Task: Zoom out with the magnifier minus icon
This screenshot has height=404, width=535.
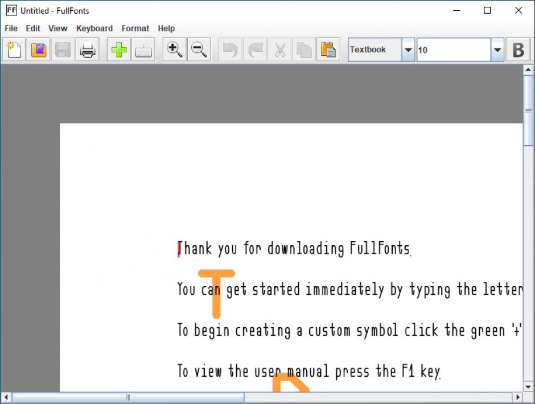Action: [x=199, y=50]
